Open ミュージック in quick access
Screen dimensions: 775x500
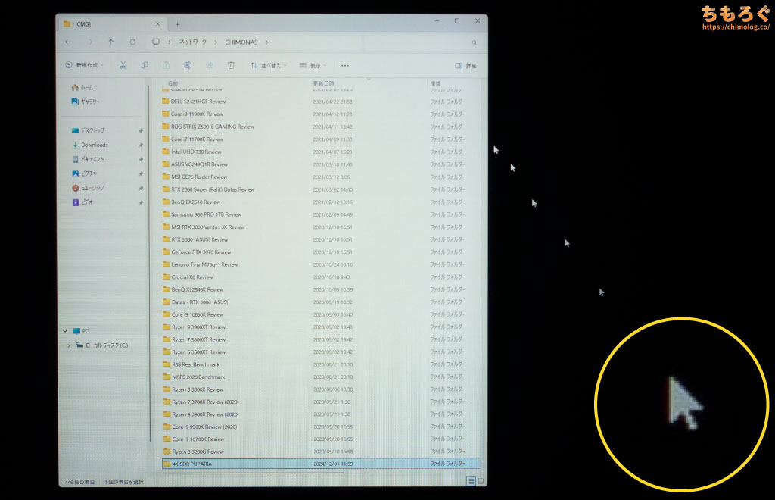coord(88,188)
